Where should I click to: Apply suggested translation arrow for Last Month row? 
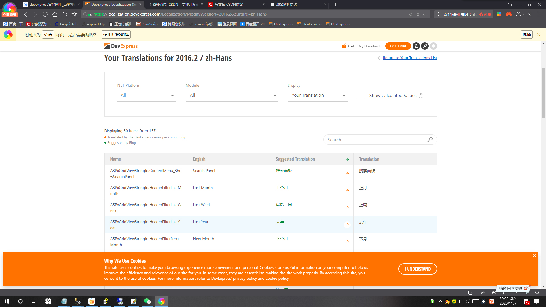coord(347,191)
